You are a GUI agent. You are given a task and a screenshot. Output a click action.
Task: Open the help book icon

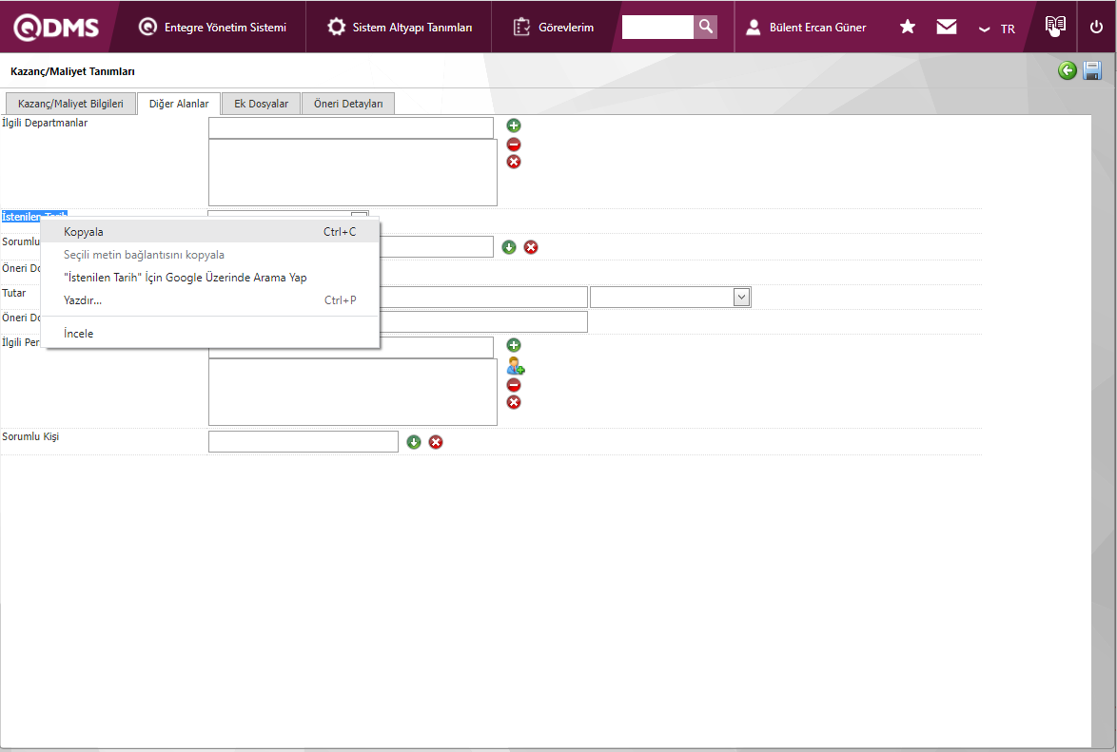pos(1055,26)
